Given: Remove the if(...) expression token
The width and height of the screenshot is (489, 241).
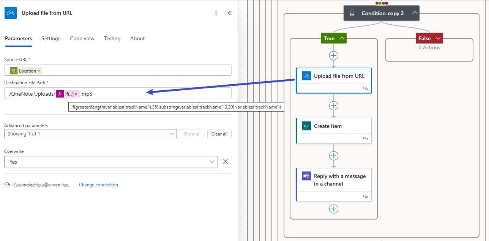Looking at the screenshot, I should [76, 94].
